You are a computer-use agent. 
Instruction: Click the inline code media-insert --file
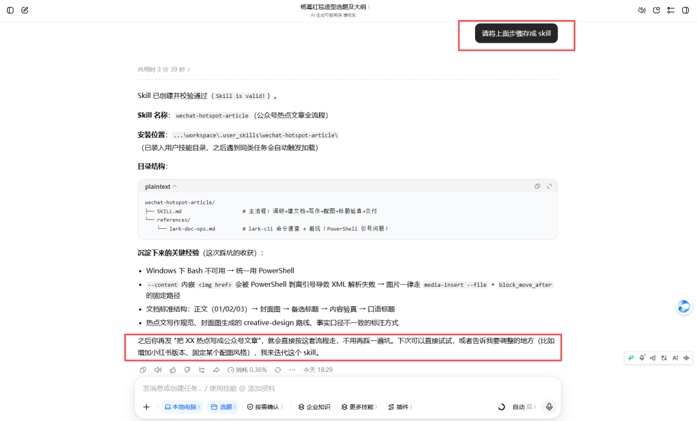[x=455, y=285]
